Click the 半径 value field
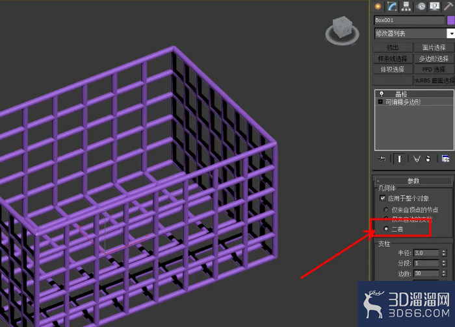The height and width of the screenshot is (327, 455). 426,253
